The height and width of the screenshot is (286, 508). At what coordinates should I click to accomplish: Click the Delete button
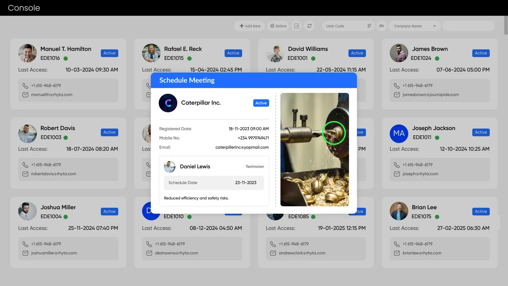[x=278, y=26]
